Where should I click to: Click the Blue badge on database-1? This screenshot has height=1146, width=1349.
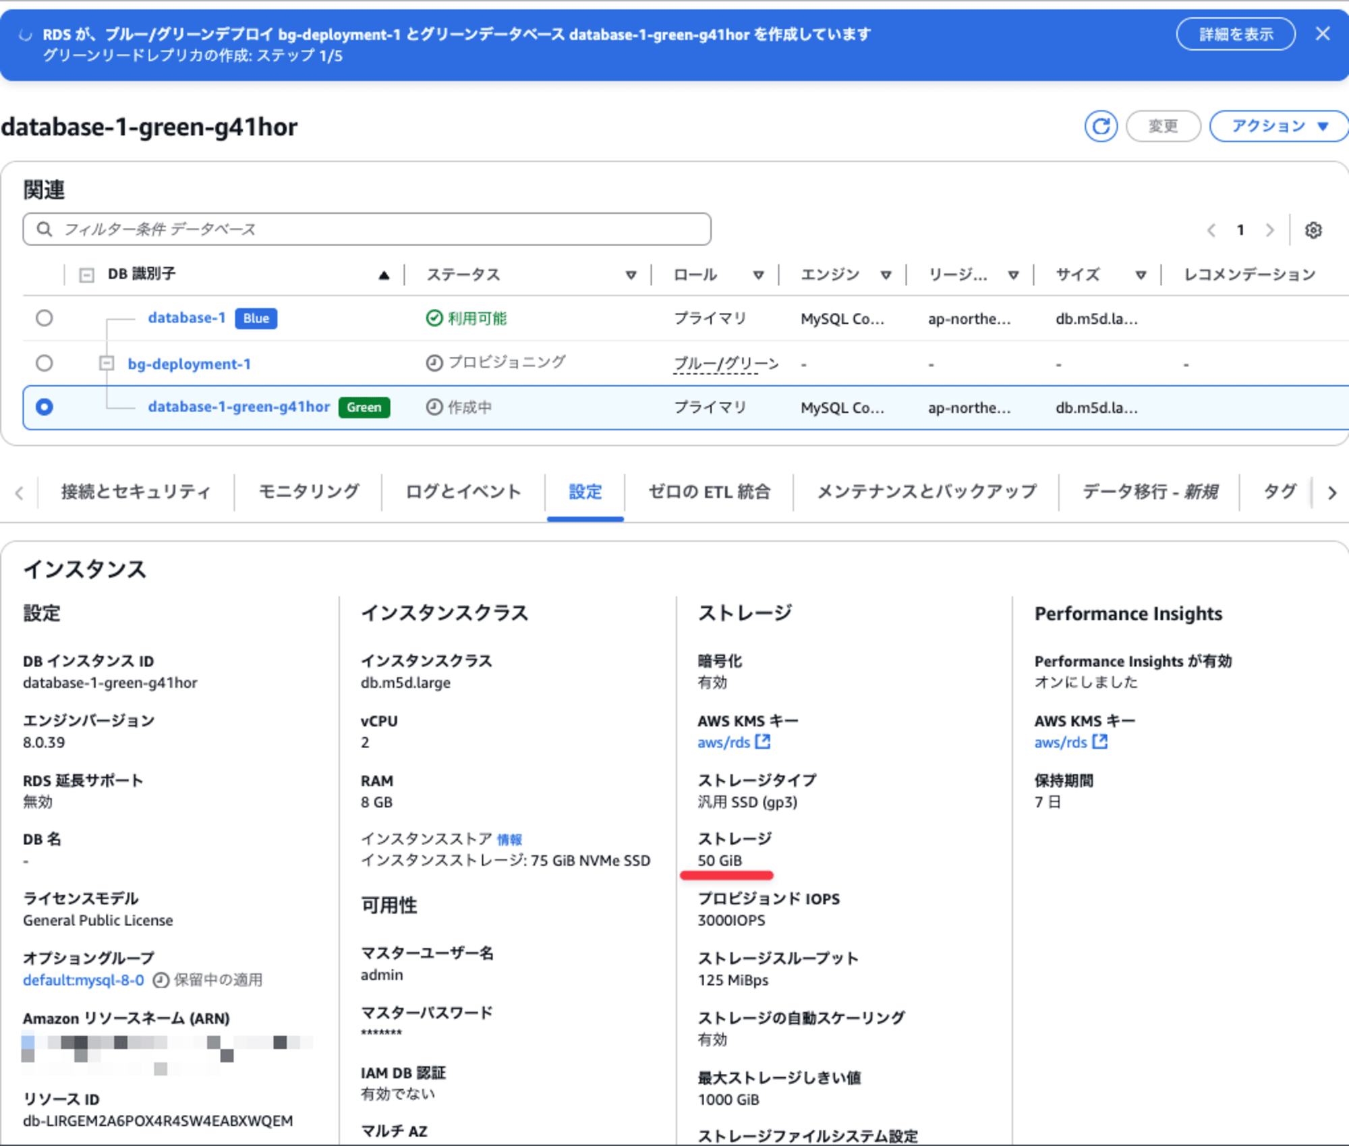(x=256, y=318)
